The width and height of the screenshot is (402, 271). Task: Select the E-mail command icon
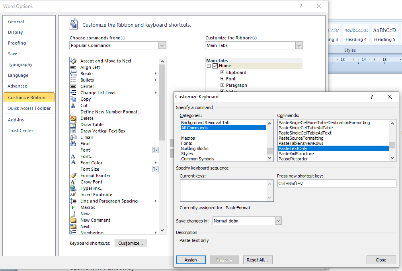tap(73, 137)
